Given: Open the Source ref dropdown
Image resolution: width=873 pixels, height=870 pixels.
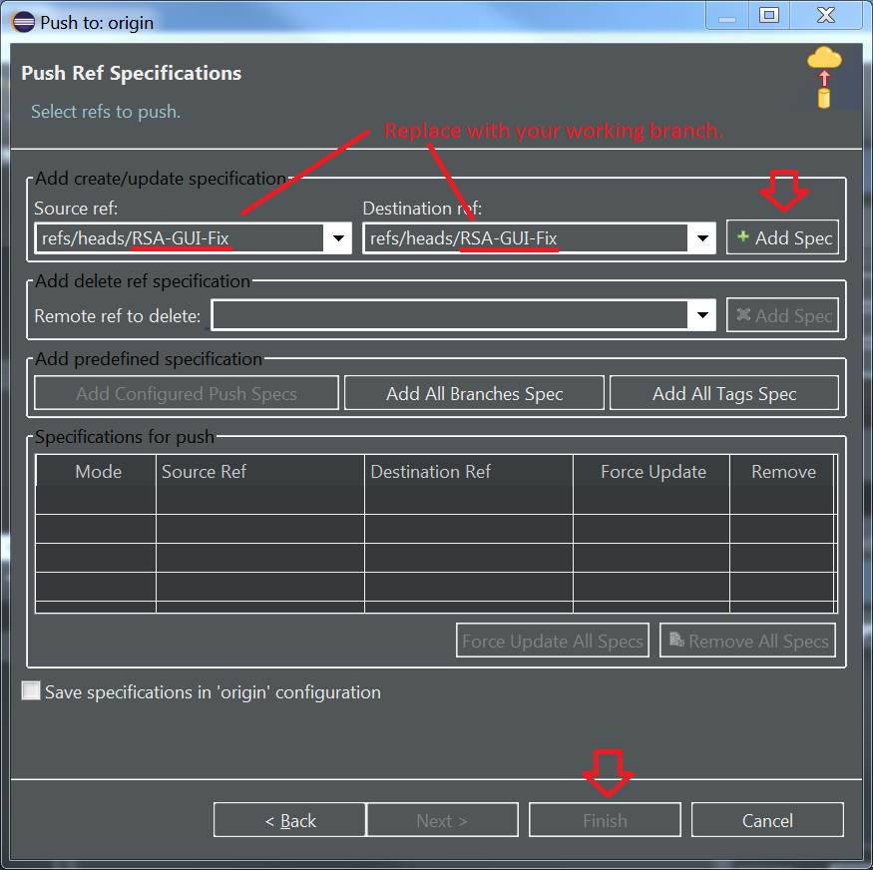Looking at the screenshot, I should [338, 237].
